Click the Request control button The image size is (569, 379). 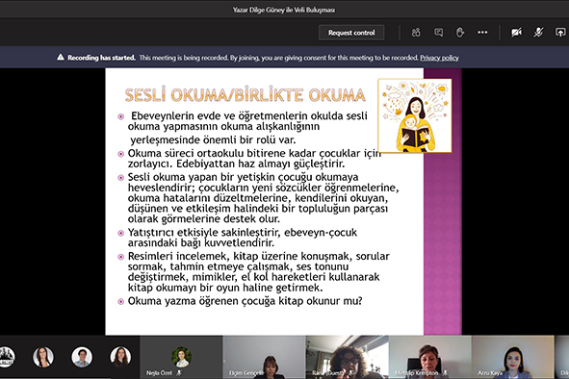click(351, 33)
